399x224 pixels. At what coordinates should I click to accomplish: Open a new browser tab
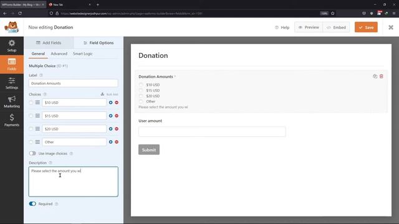pos(98,4)
